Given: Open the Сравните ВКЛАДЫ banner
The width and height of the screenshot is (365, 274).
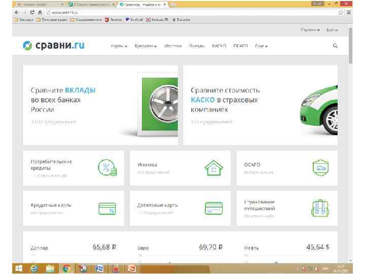Looking at the screenshot, I should [100, 105].
